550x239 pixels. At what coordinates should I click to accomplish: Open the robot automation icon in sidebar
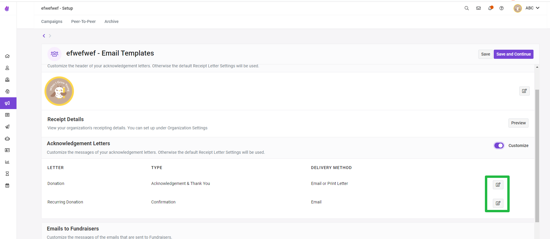(x=7, y=138)
